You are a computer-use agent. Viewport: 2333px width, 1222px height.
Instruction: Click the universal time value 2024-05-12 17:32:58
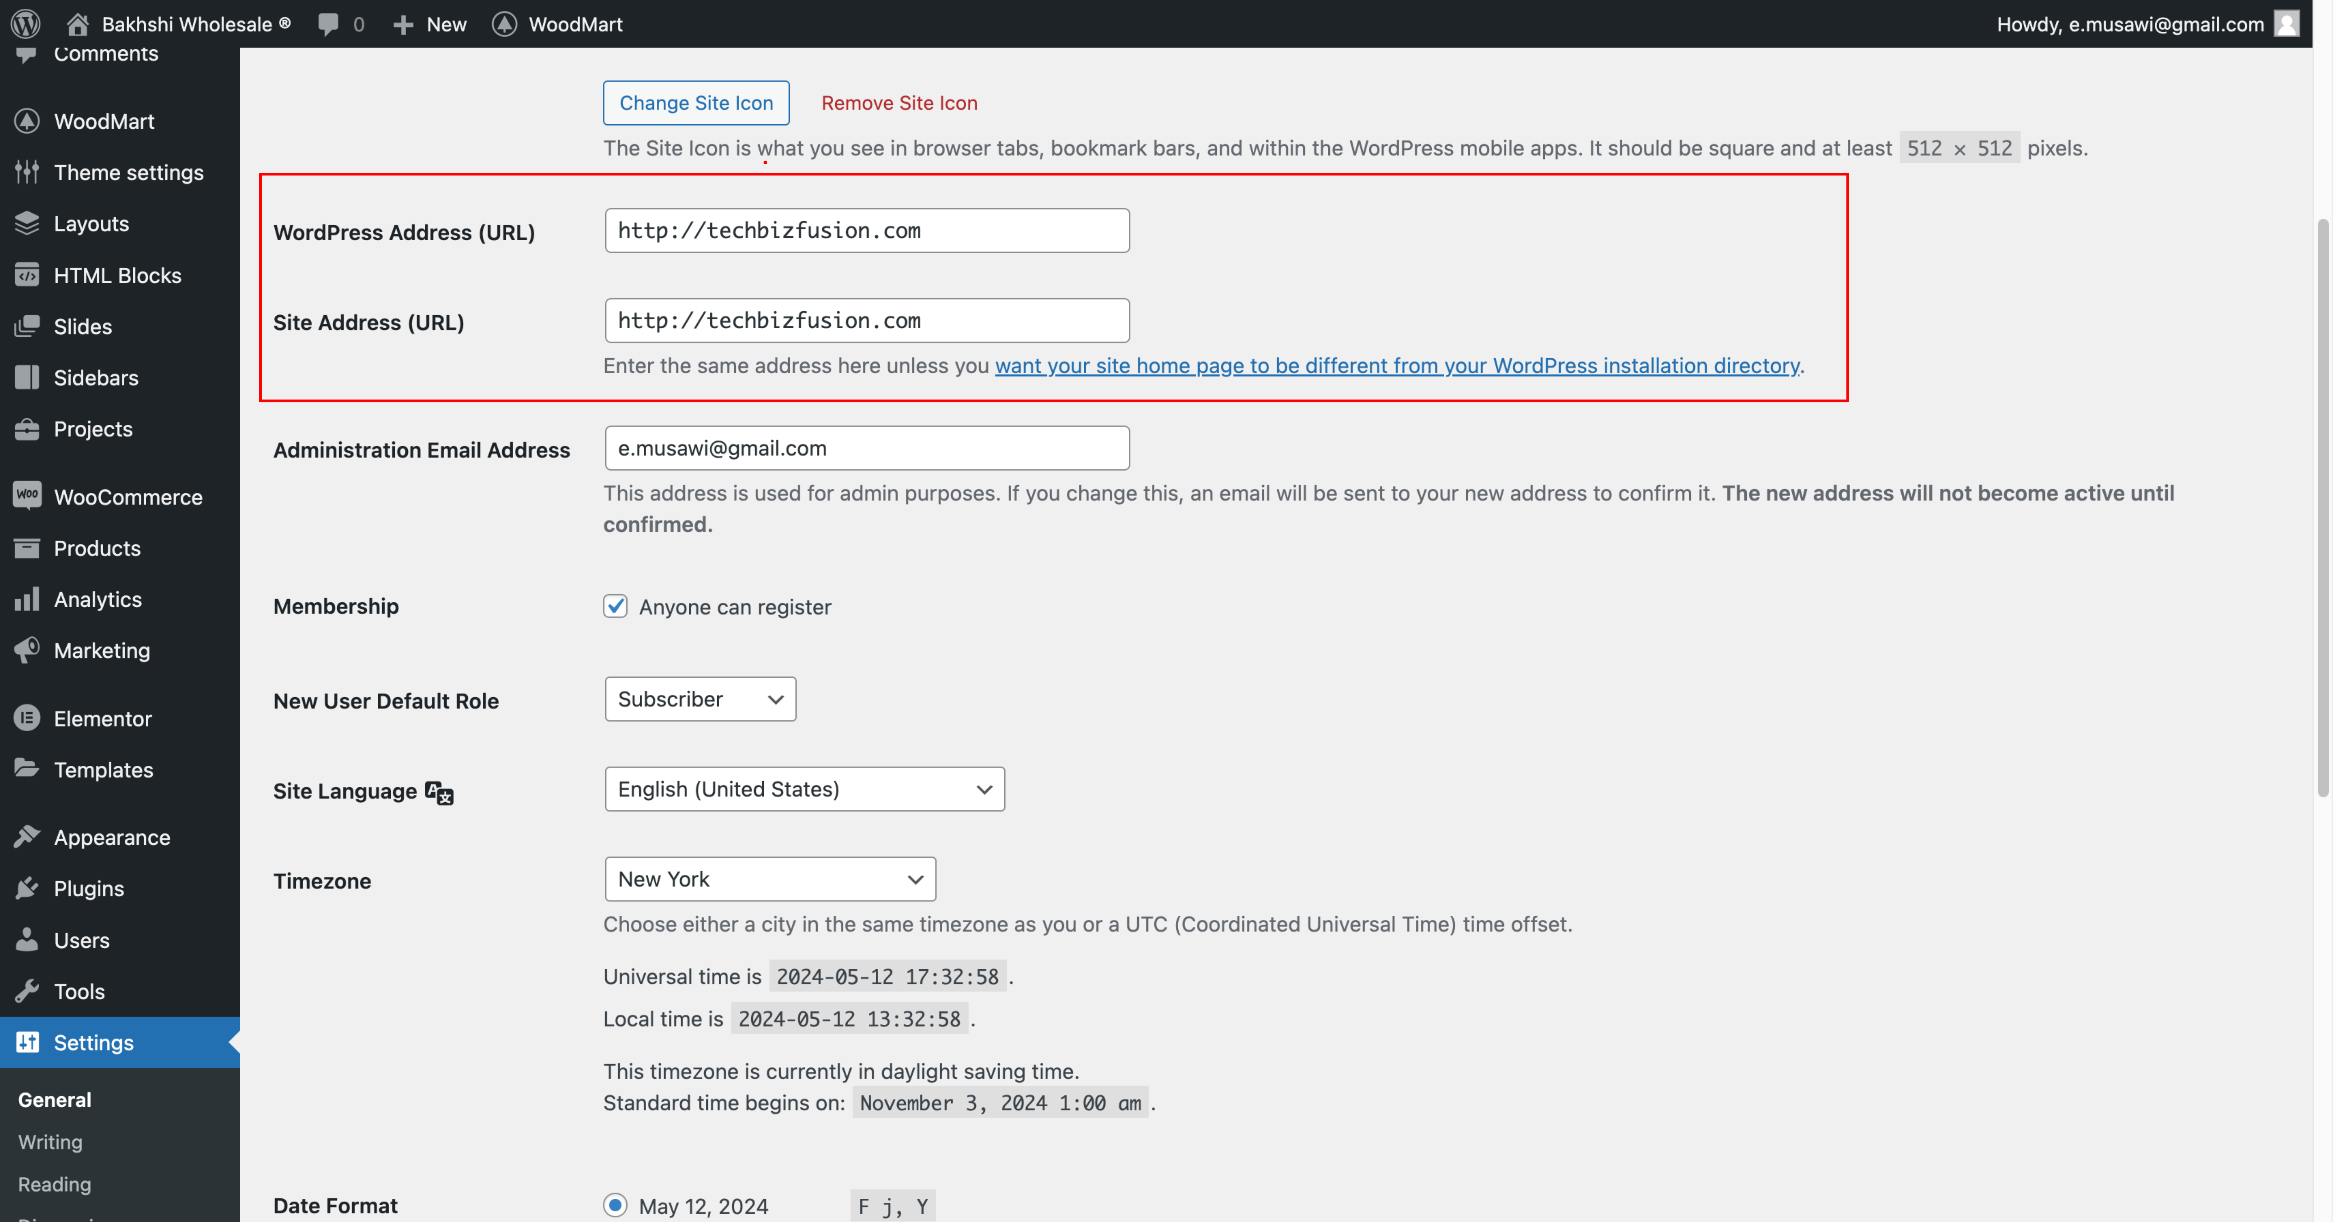coord(887,977)
